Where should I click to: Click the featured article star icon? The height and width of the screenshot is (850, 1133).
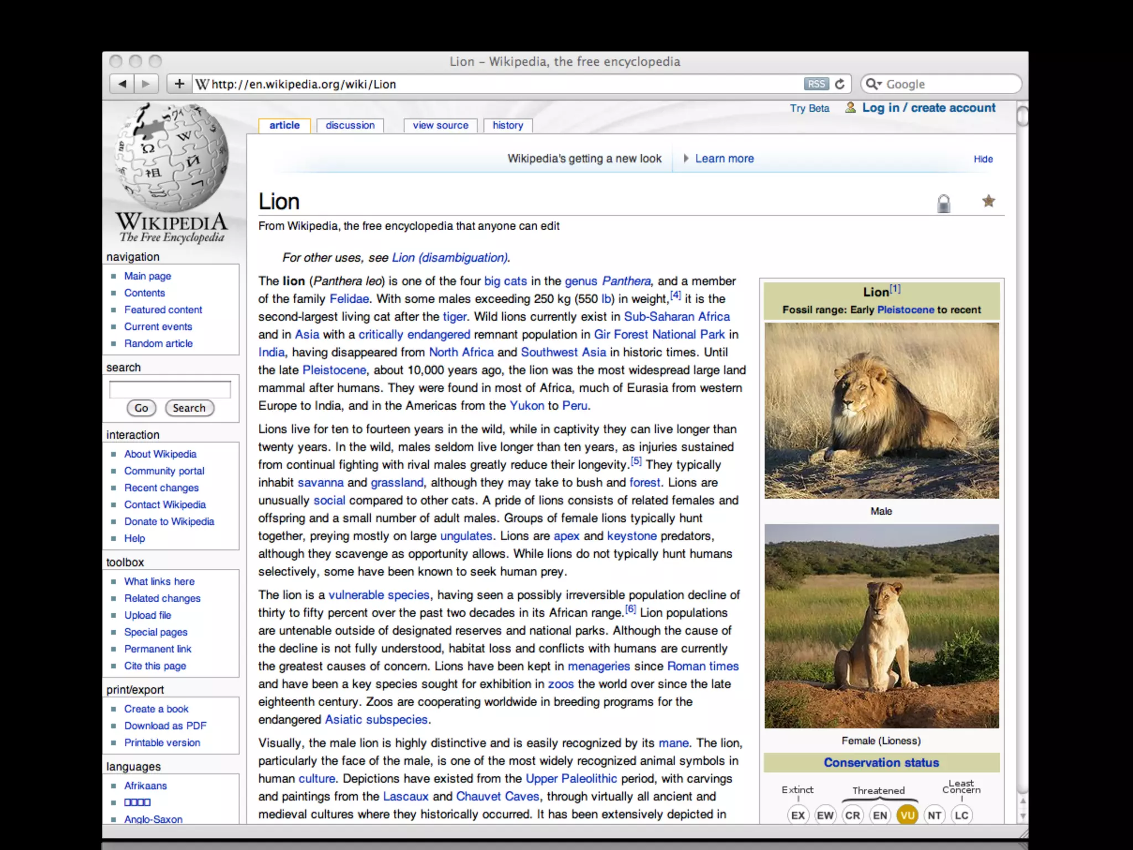pos(989,201)
